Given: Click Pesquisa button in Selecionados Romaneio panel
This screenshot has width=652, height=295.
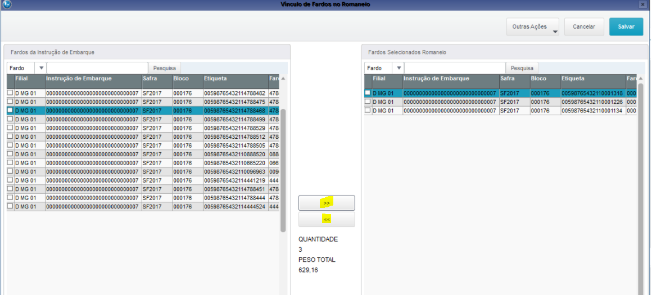Looking at the screenshot, I should click(x=522, y=68).
